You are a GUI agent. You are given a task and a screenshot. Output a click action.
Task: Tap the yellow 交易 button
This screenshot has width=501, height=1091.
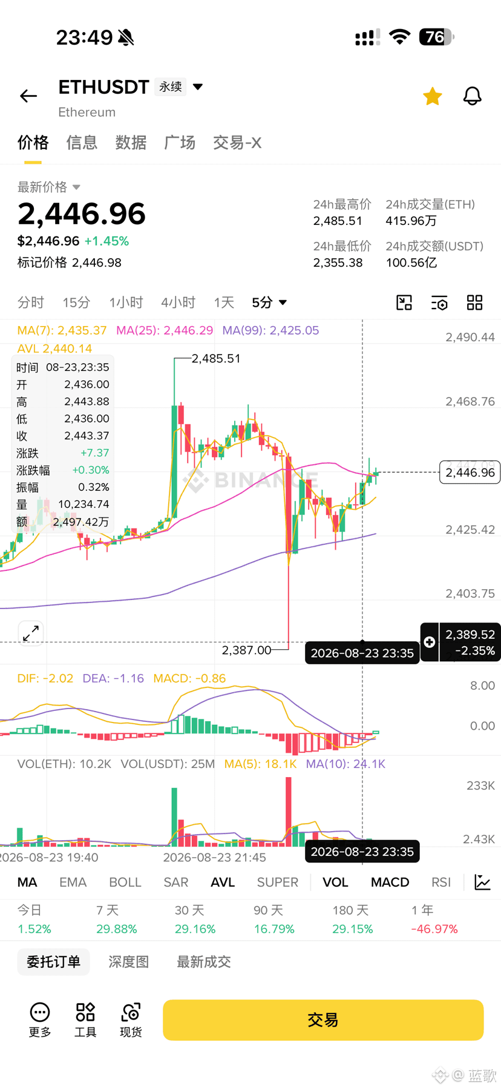coord(323,1020)
